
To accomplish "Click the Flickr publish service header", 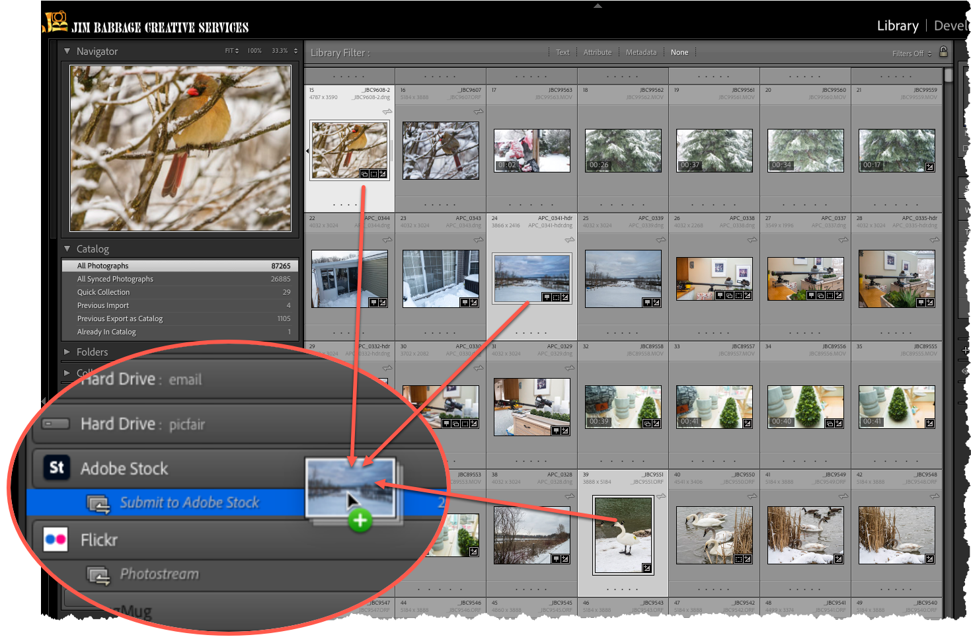I will tap(99, 540).
